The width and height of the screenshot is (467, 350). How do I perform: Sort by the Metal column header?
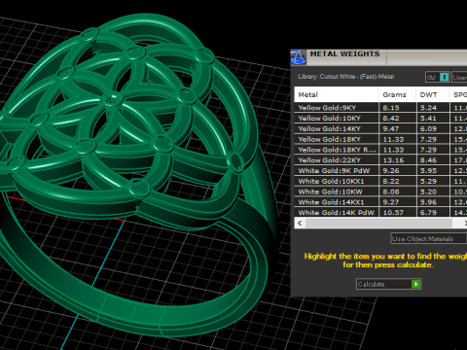[337, 94]
